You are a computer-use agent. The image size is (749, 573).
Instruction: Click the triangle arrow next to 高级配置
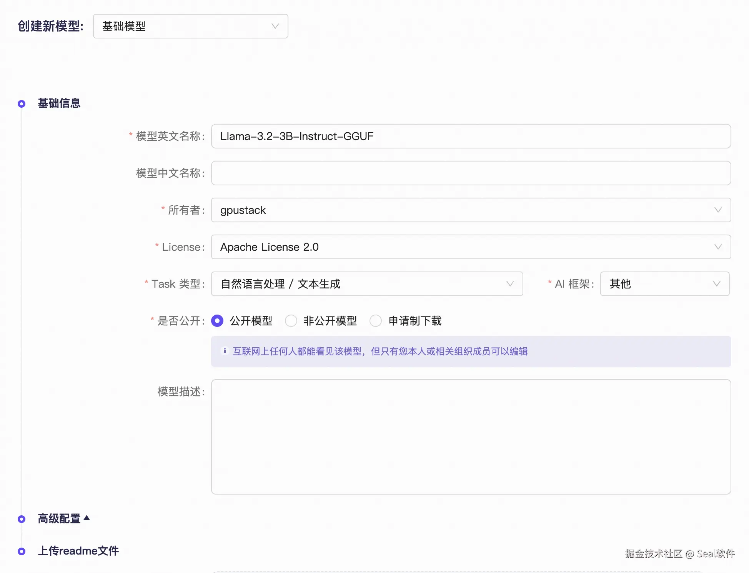[87, 518]
